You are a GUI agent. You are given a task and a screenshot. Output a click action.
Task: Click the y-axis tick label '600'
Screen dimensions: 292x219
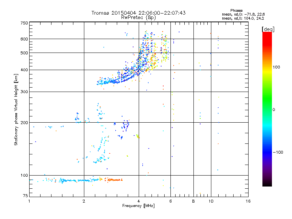pos(24,39)
